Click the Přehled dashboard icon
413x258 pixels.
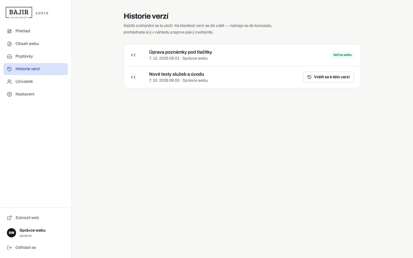[x=9, y=31]
